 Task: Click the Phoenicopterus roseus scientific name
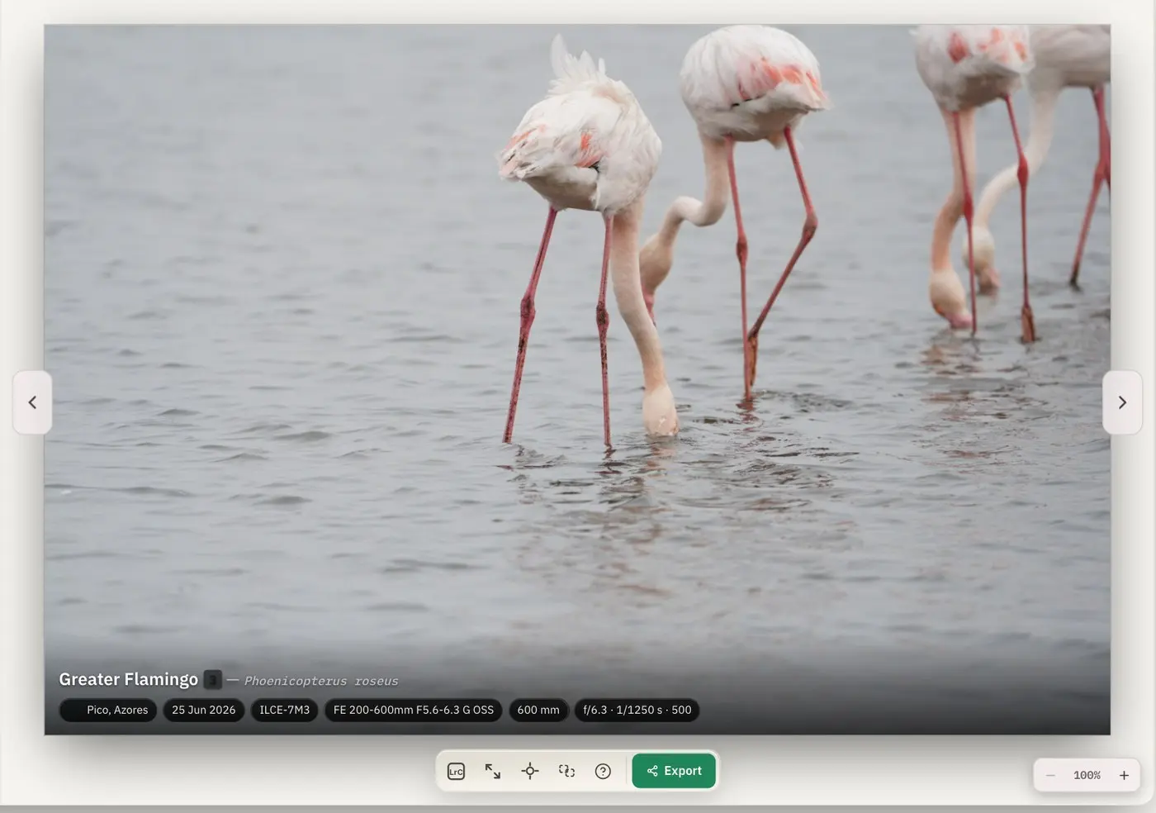321,681
